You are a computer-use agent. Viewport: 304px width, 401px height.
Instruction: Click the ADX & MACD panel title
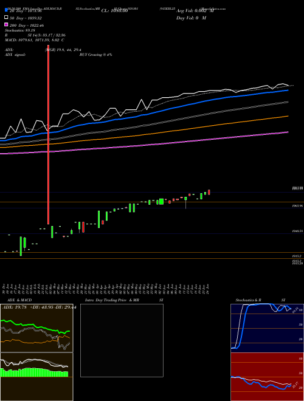[x=19, y=300]
